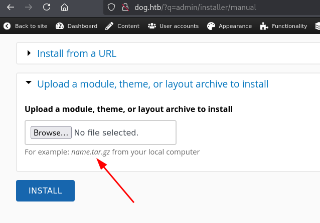Click the Content pencil icon
The width and height of the screenshot is (320, 223).
[109, 26]
